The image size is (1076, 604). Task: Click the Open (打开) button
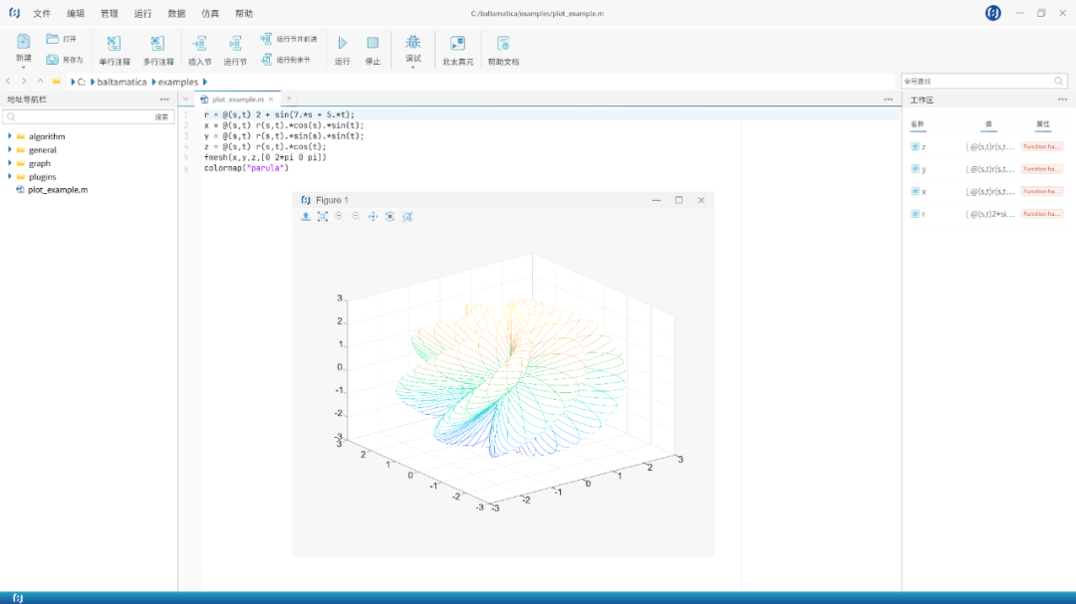(53, 39)
